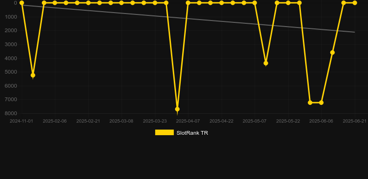Click the top data point above 2025-02-21
Viewport: 368px width, 179px height.
point(88,3)
